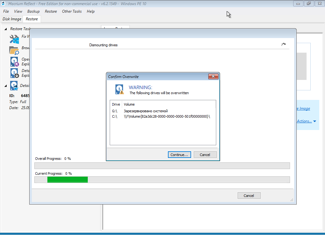Select the G:\ drive row
The height and width of the screenshot is (235, 325).
click(163, 111)
